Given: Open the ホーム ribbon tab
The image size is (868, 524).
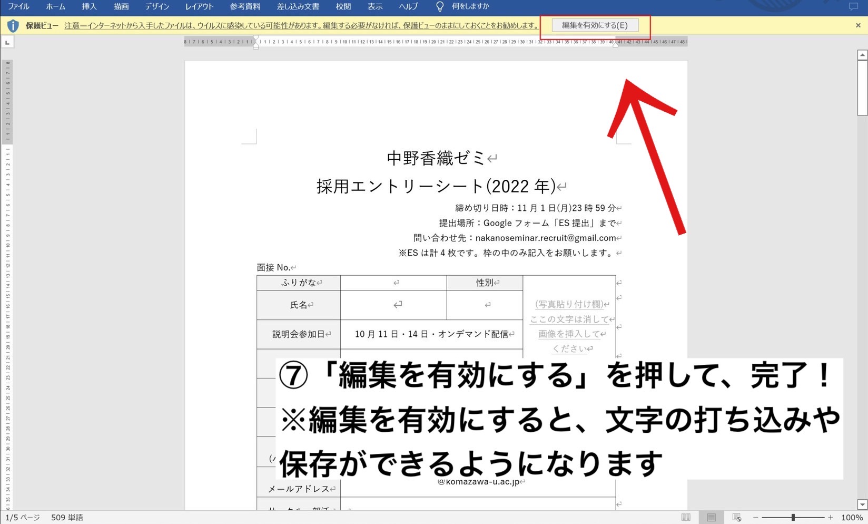Looking at the screenshot, I should click(55, 6).
